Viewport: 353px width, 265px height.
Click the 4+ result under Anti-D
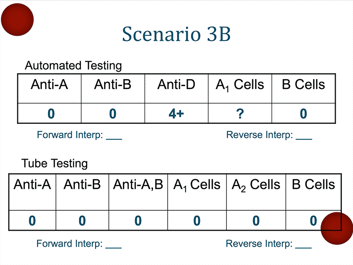tap(176, 113)
